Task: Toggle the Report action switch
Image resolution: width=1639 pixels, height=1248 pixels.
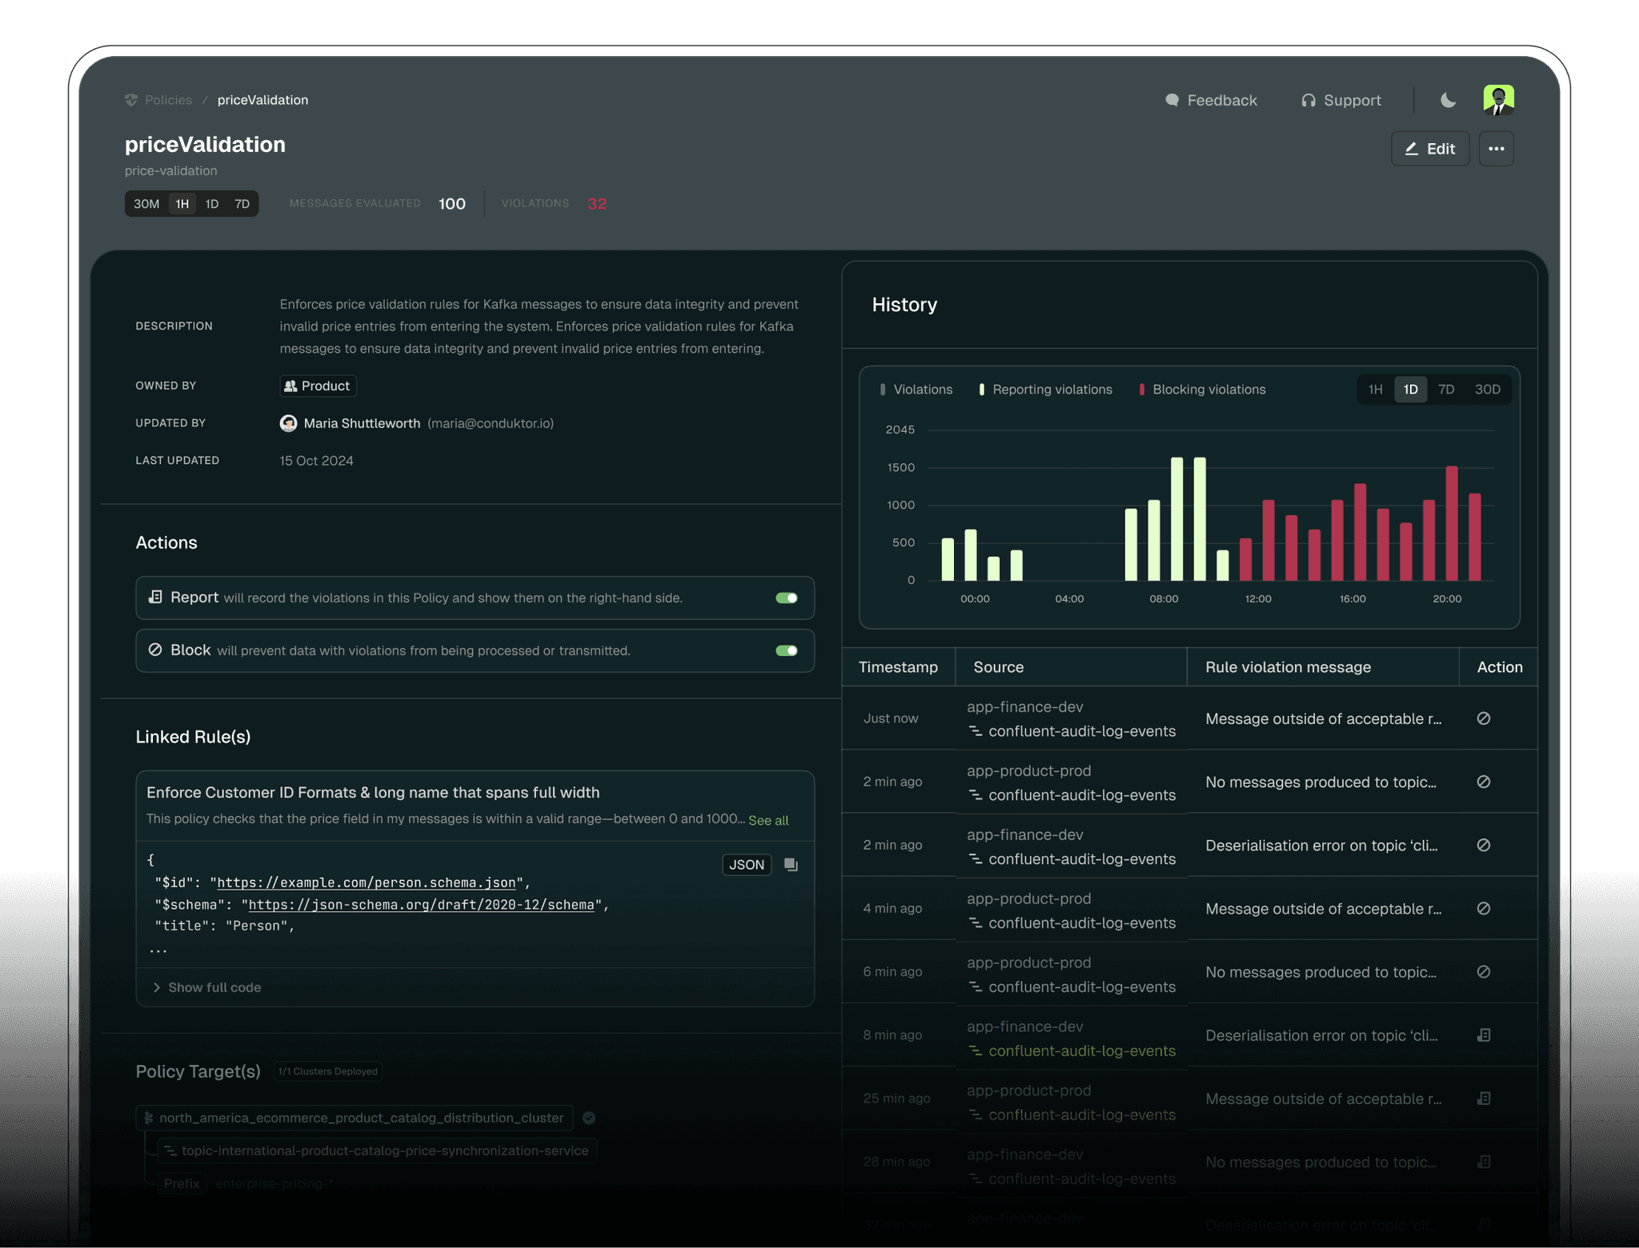Action: (786, 598)
